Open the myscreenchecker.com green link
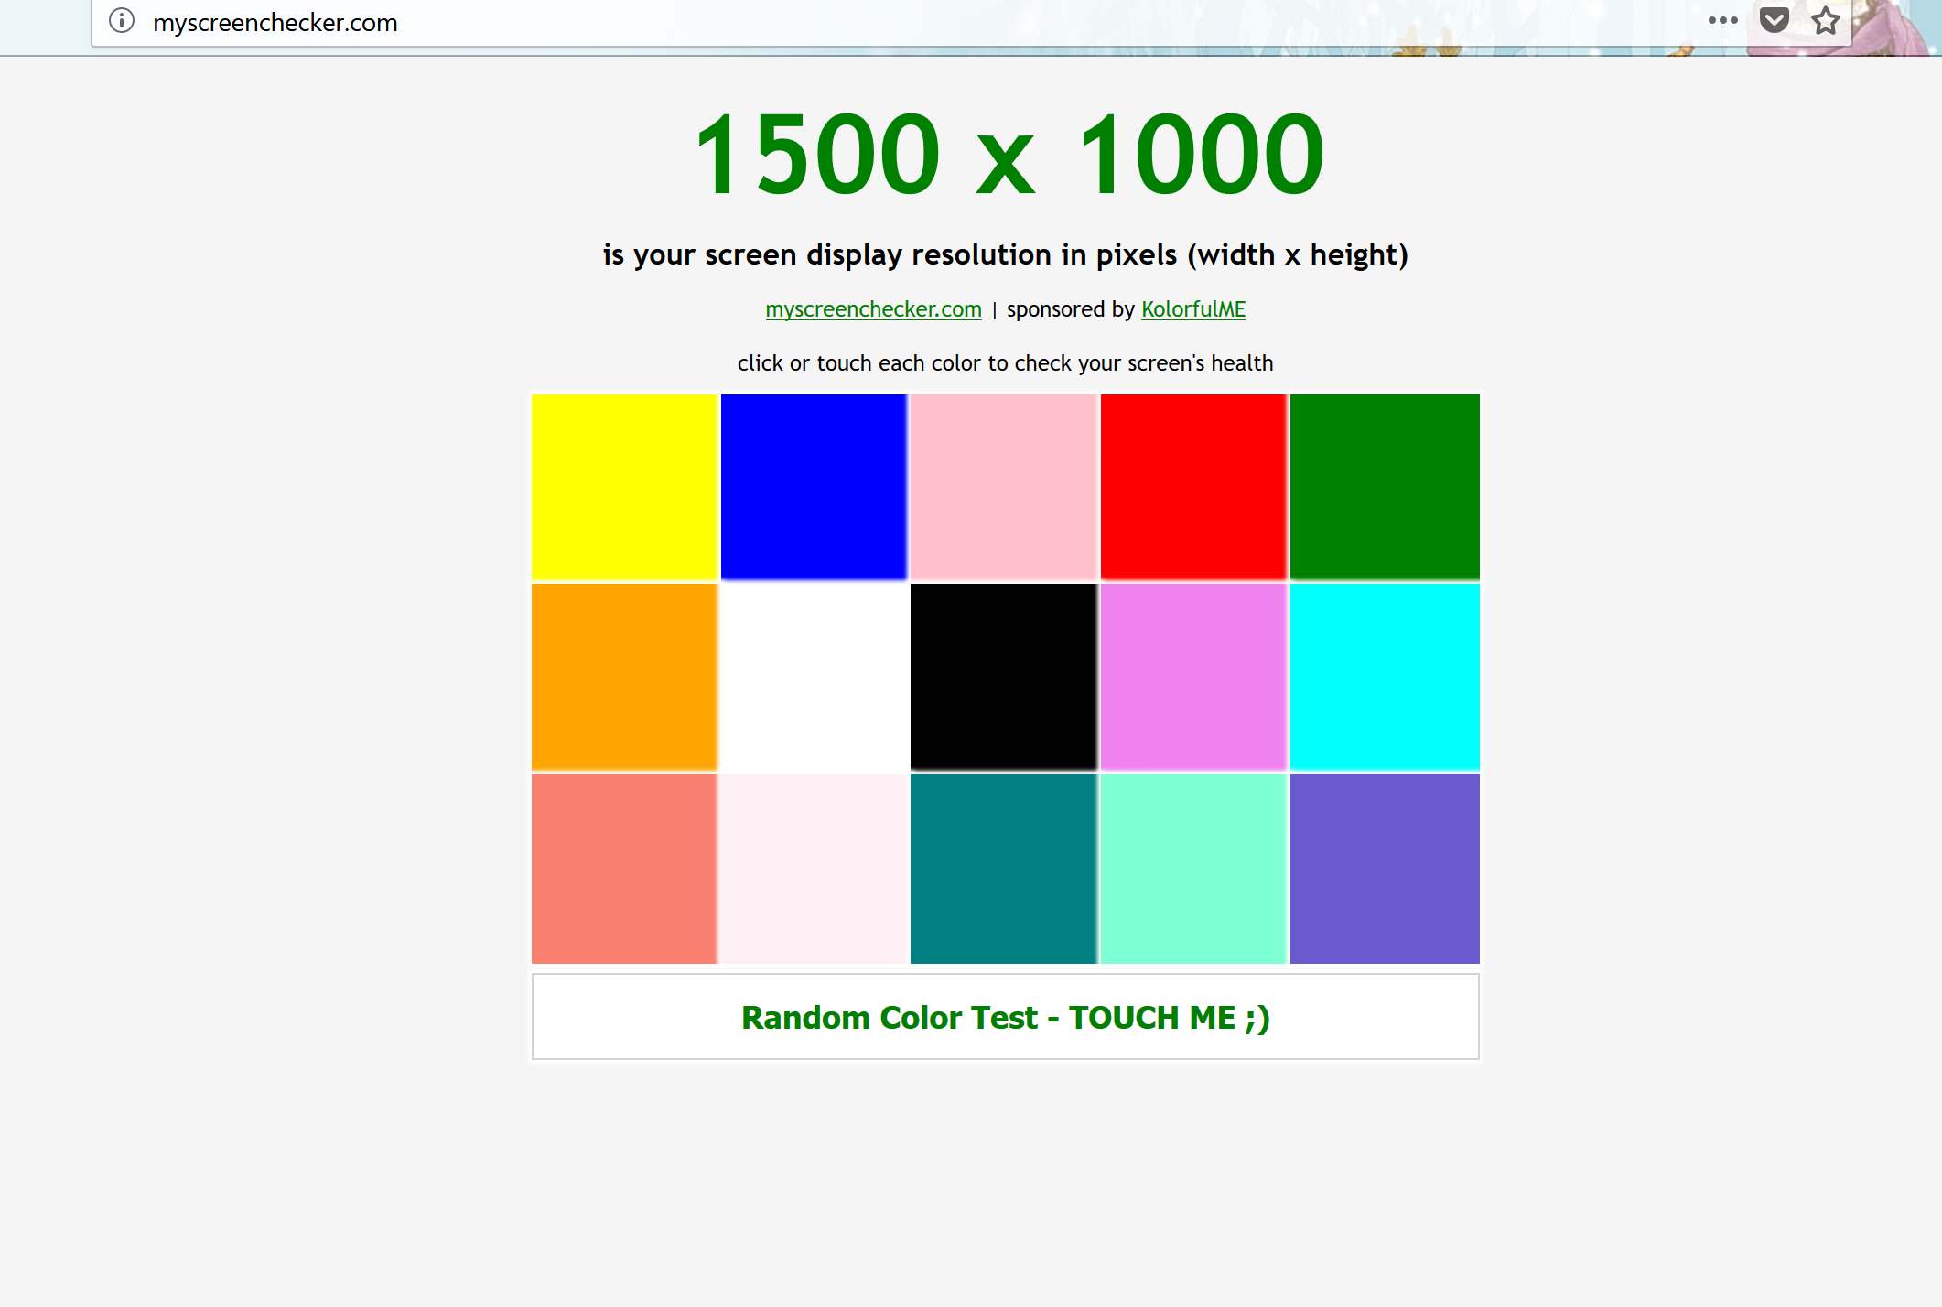 coord(873,309)
